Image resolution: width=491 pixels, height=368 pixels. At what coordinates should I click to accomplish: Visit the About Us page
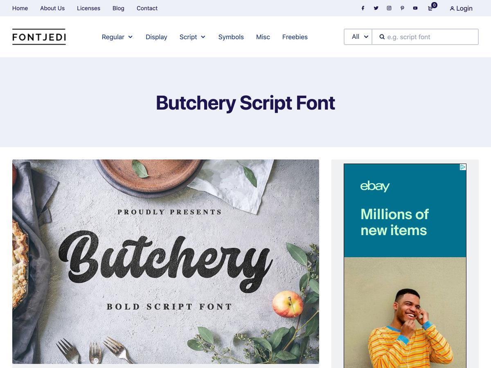tap(52, 8)
